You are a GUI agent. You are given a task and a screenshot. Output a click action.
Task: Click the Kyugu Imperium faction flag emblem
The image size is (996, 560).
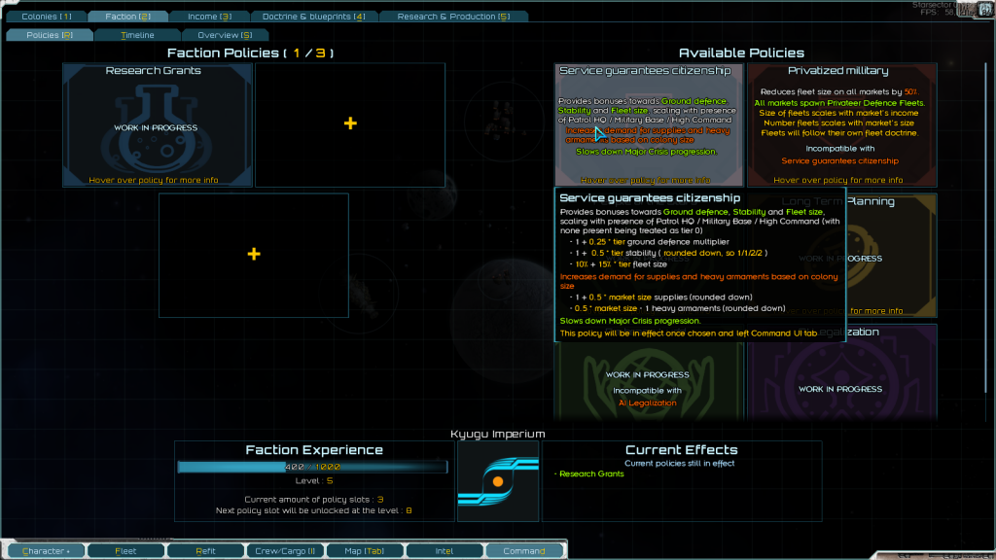pyautogui.click(x=497, y=480)
